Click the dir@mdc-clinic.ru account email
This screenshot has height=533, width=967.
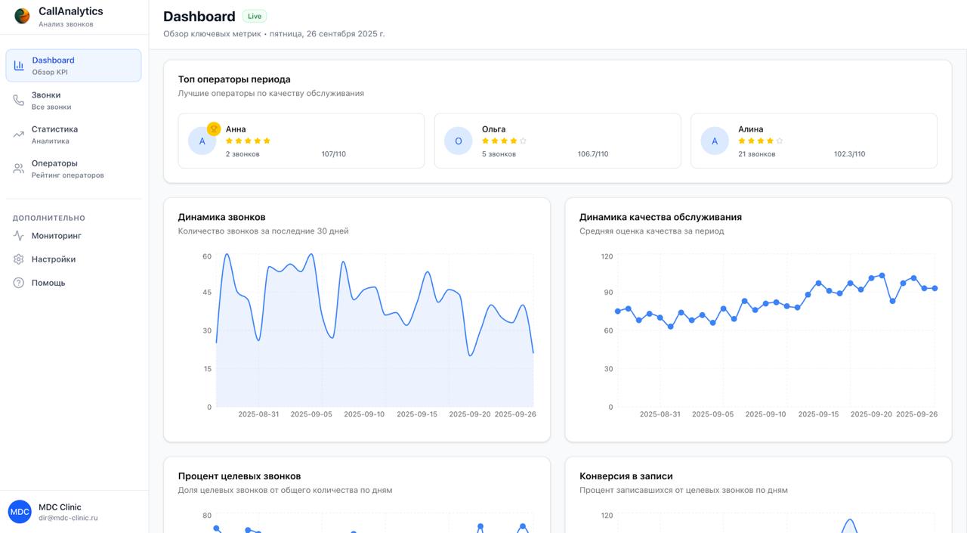point(68,518)
